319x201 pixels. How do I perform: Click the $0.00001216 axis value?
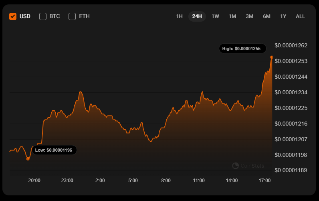click(291, 124)
